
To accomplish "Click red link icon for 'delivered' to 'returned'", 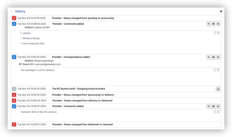I will pyautogui.click(x=14, y=125).
